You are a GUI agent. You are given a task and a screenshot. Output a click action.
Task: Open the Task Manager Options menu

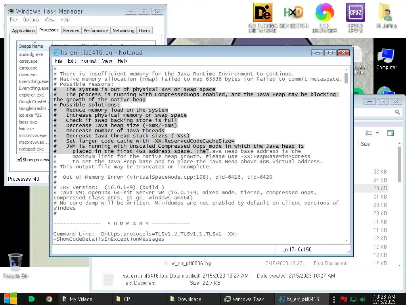click(x=31, y=20)
